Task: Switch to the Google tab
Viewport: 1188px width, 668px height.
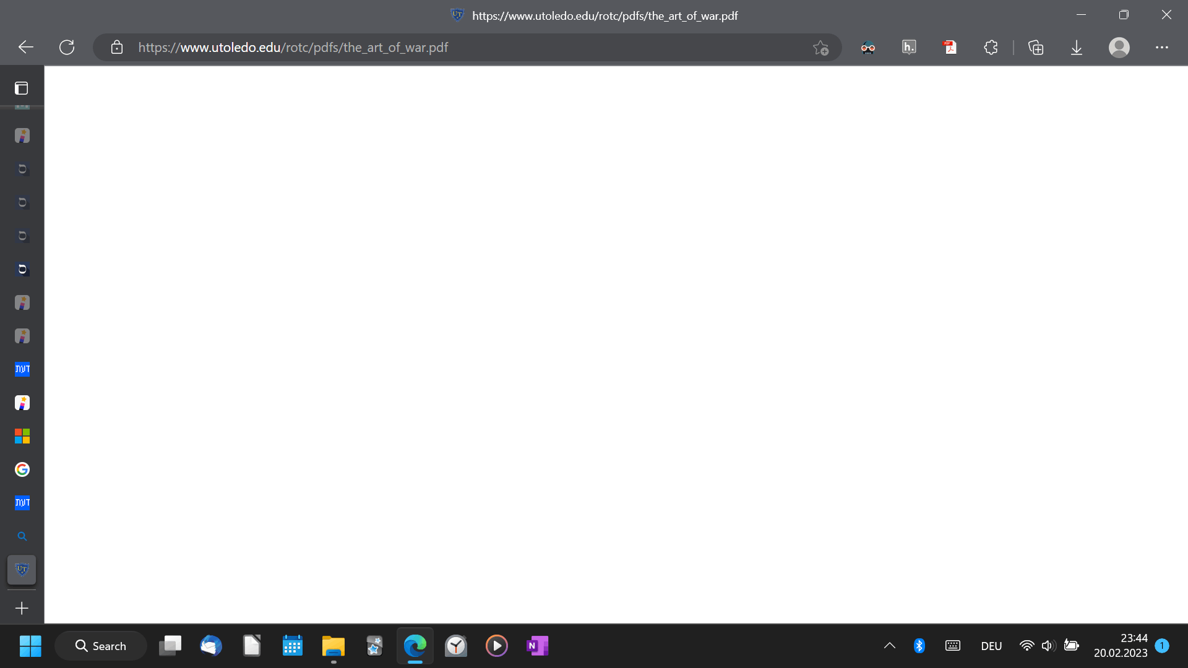Action: tap(22, 469)
